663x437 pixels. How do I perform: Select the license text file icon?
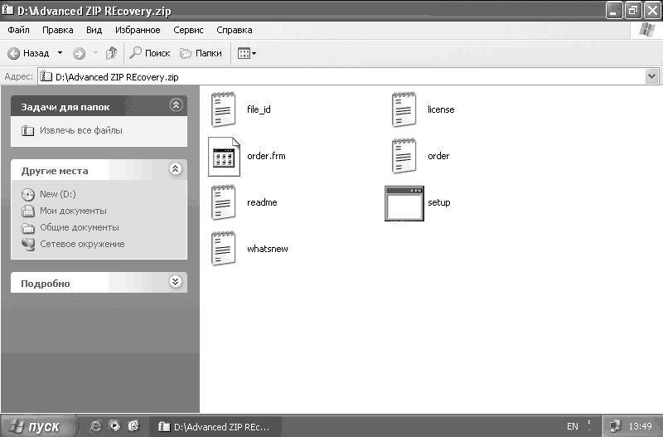click(404, 109)
